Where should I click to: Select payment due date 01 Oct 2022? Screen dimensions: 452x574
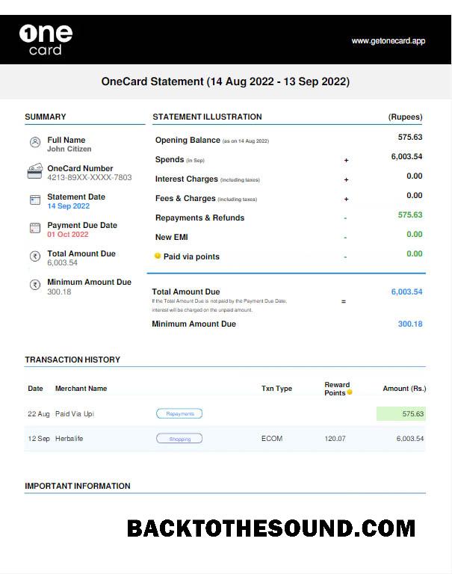68,234
